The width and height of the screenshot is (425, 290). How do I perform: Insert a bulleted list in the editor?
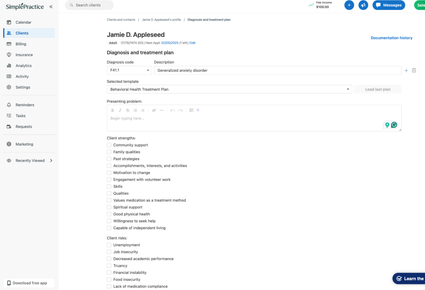tap(136, 110)
